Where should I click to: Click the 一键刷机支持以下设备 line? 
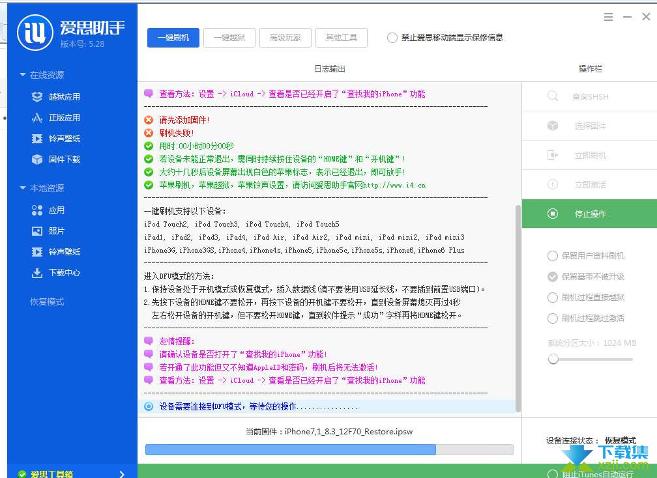coord(185,211)
